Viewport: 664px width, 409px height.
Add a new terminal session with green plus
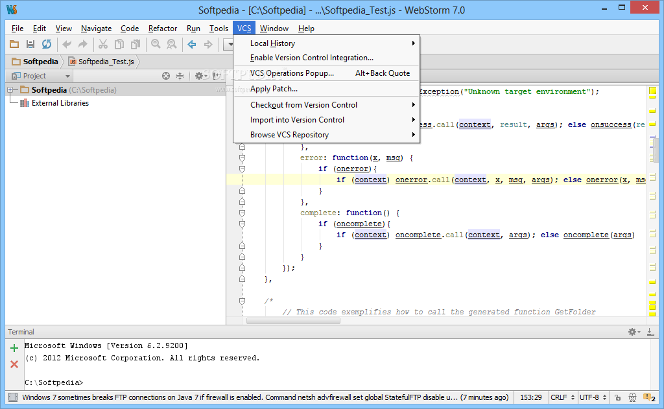[14, 348]
